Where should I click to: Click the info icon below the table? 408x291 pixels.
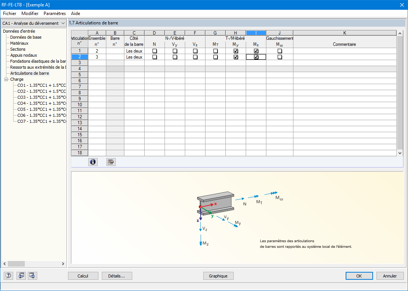pyautogui.click(x=93, y=162)
